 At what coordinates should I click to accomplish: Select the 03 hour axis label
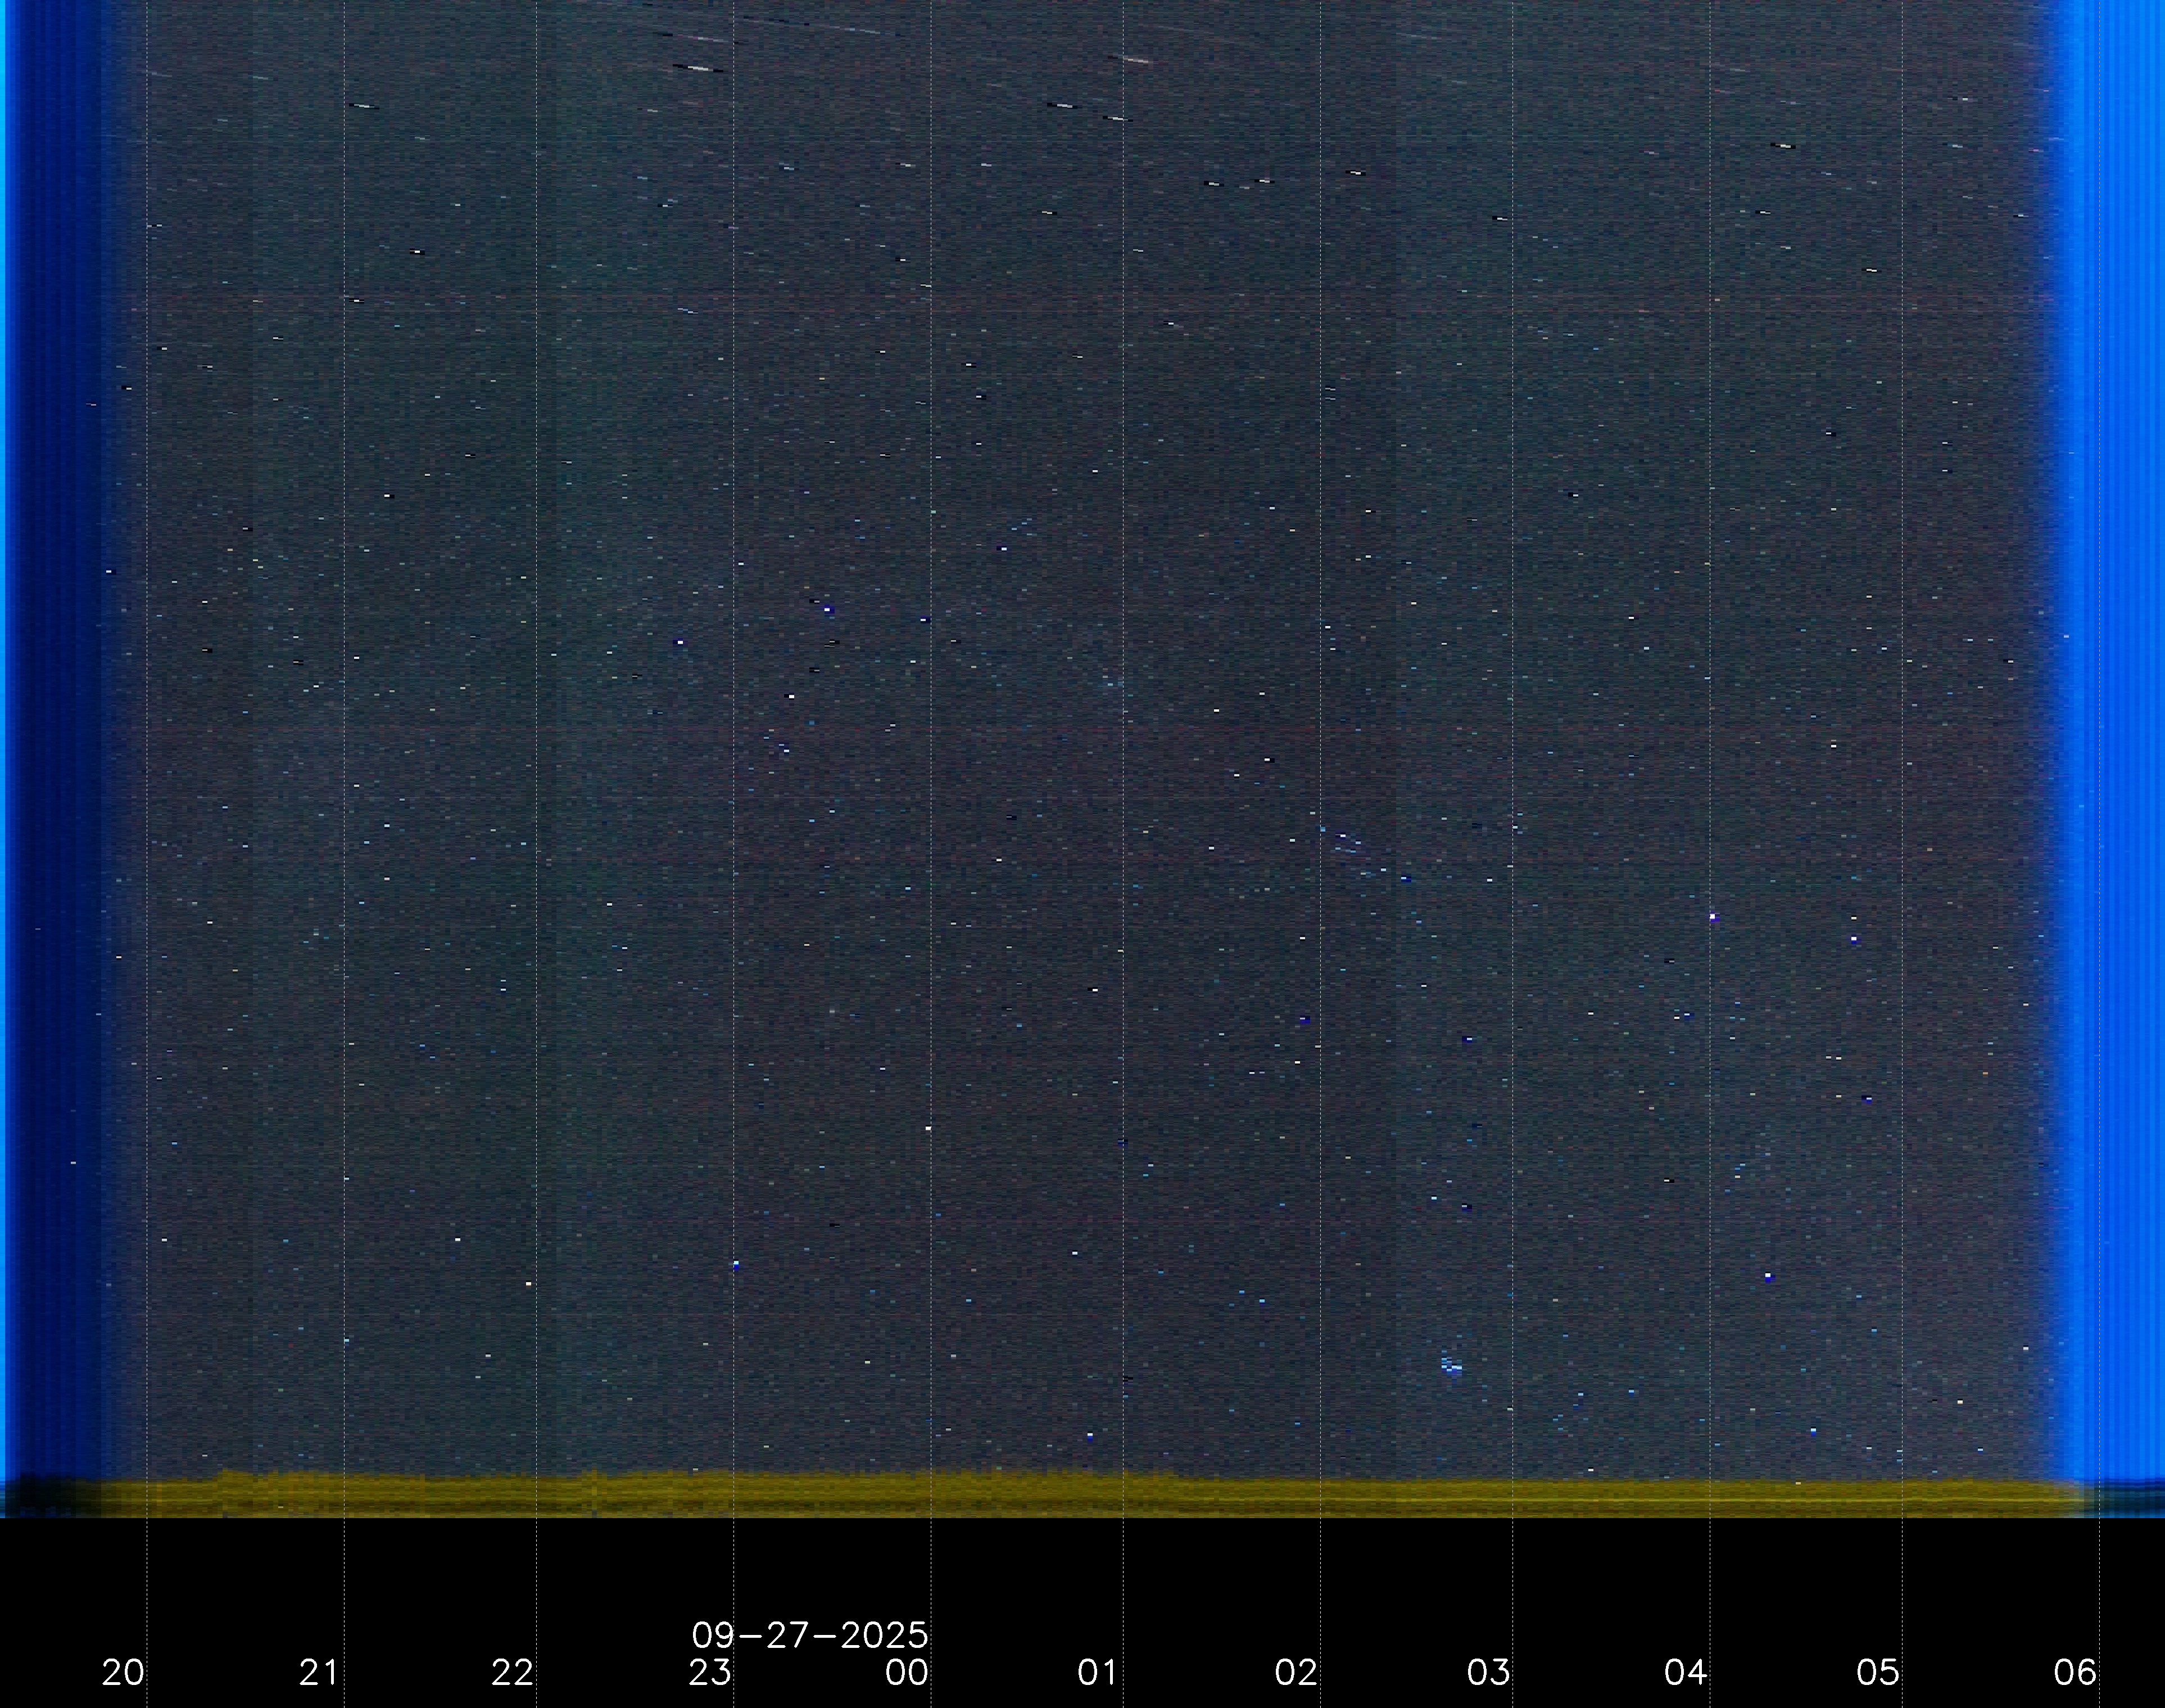click(1488, 1672)
